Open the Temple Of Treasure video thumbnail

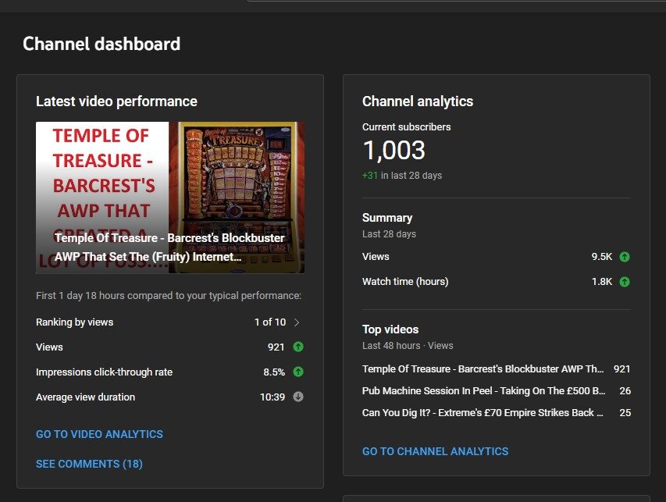click(170, 198)
